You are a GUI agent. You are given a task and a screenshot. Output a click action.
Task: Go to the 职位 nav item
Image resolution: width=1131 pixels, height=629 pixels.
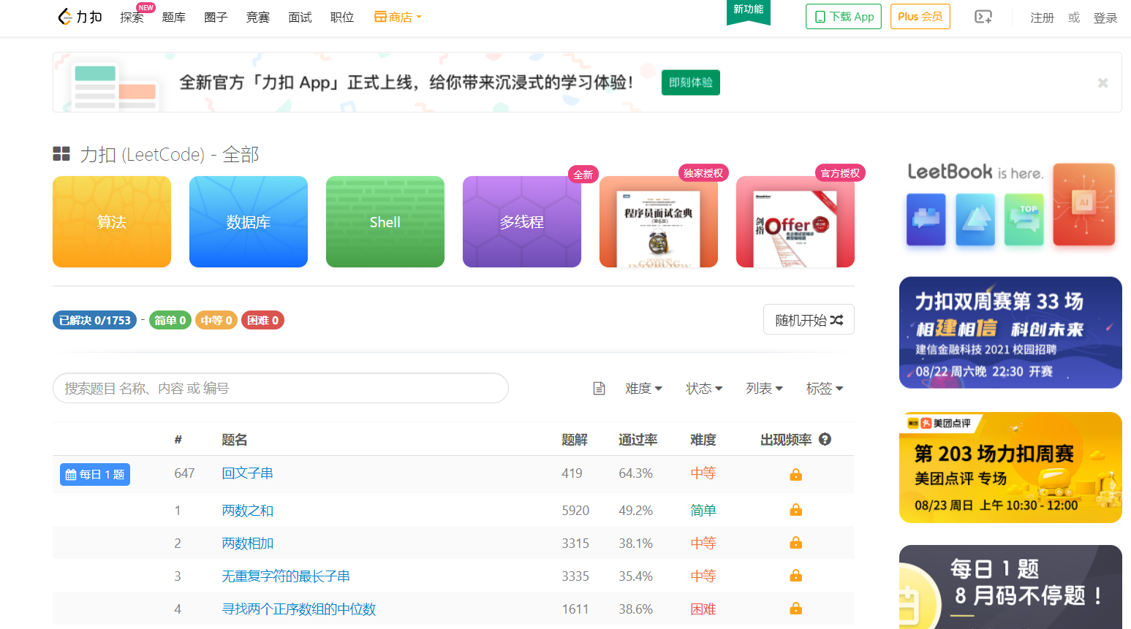click(341, 18)
